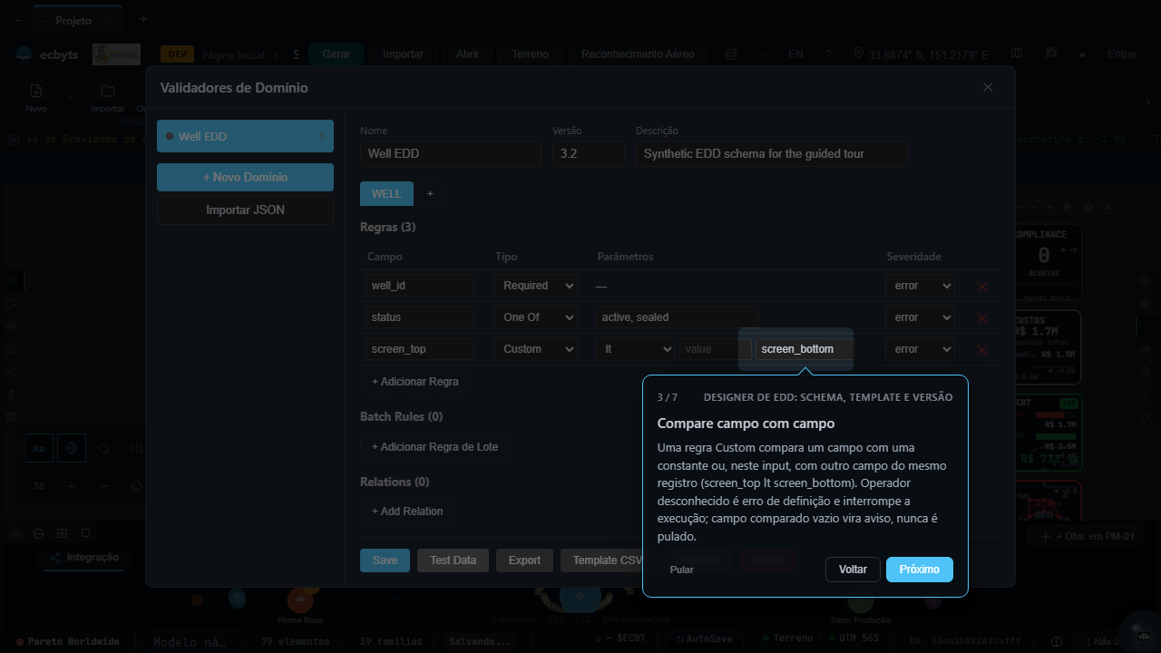This screenshot has width=1161, height=653.
Task: Add a new entity tab with plus
Action: 430,194
